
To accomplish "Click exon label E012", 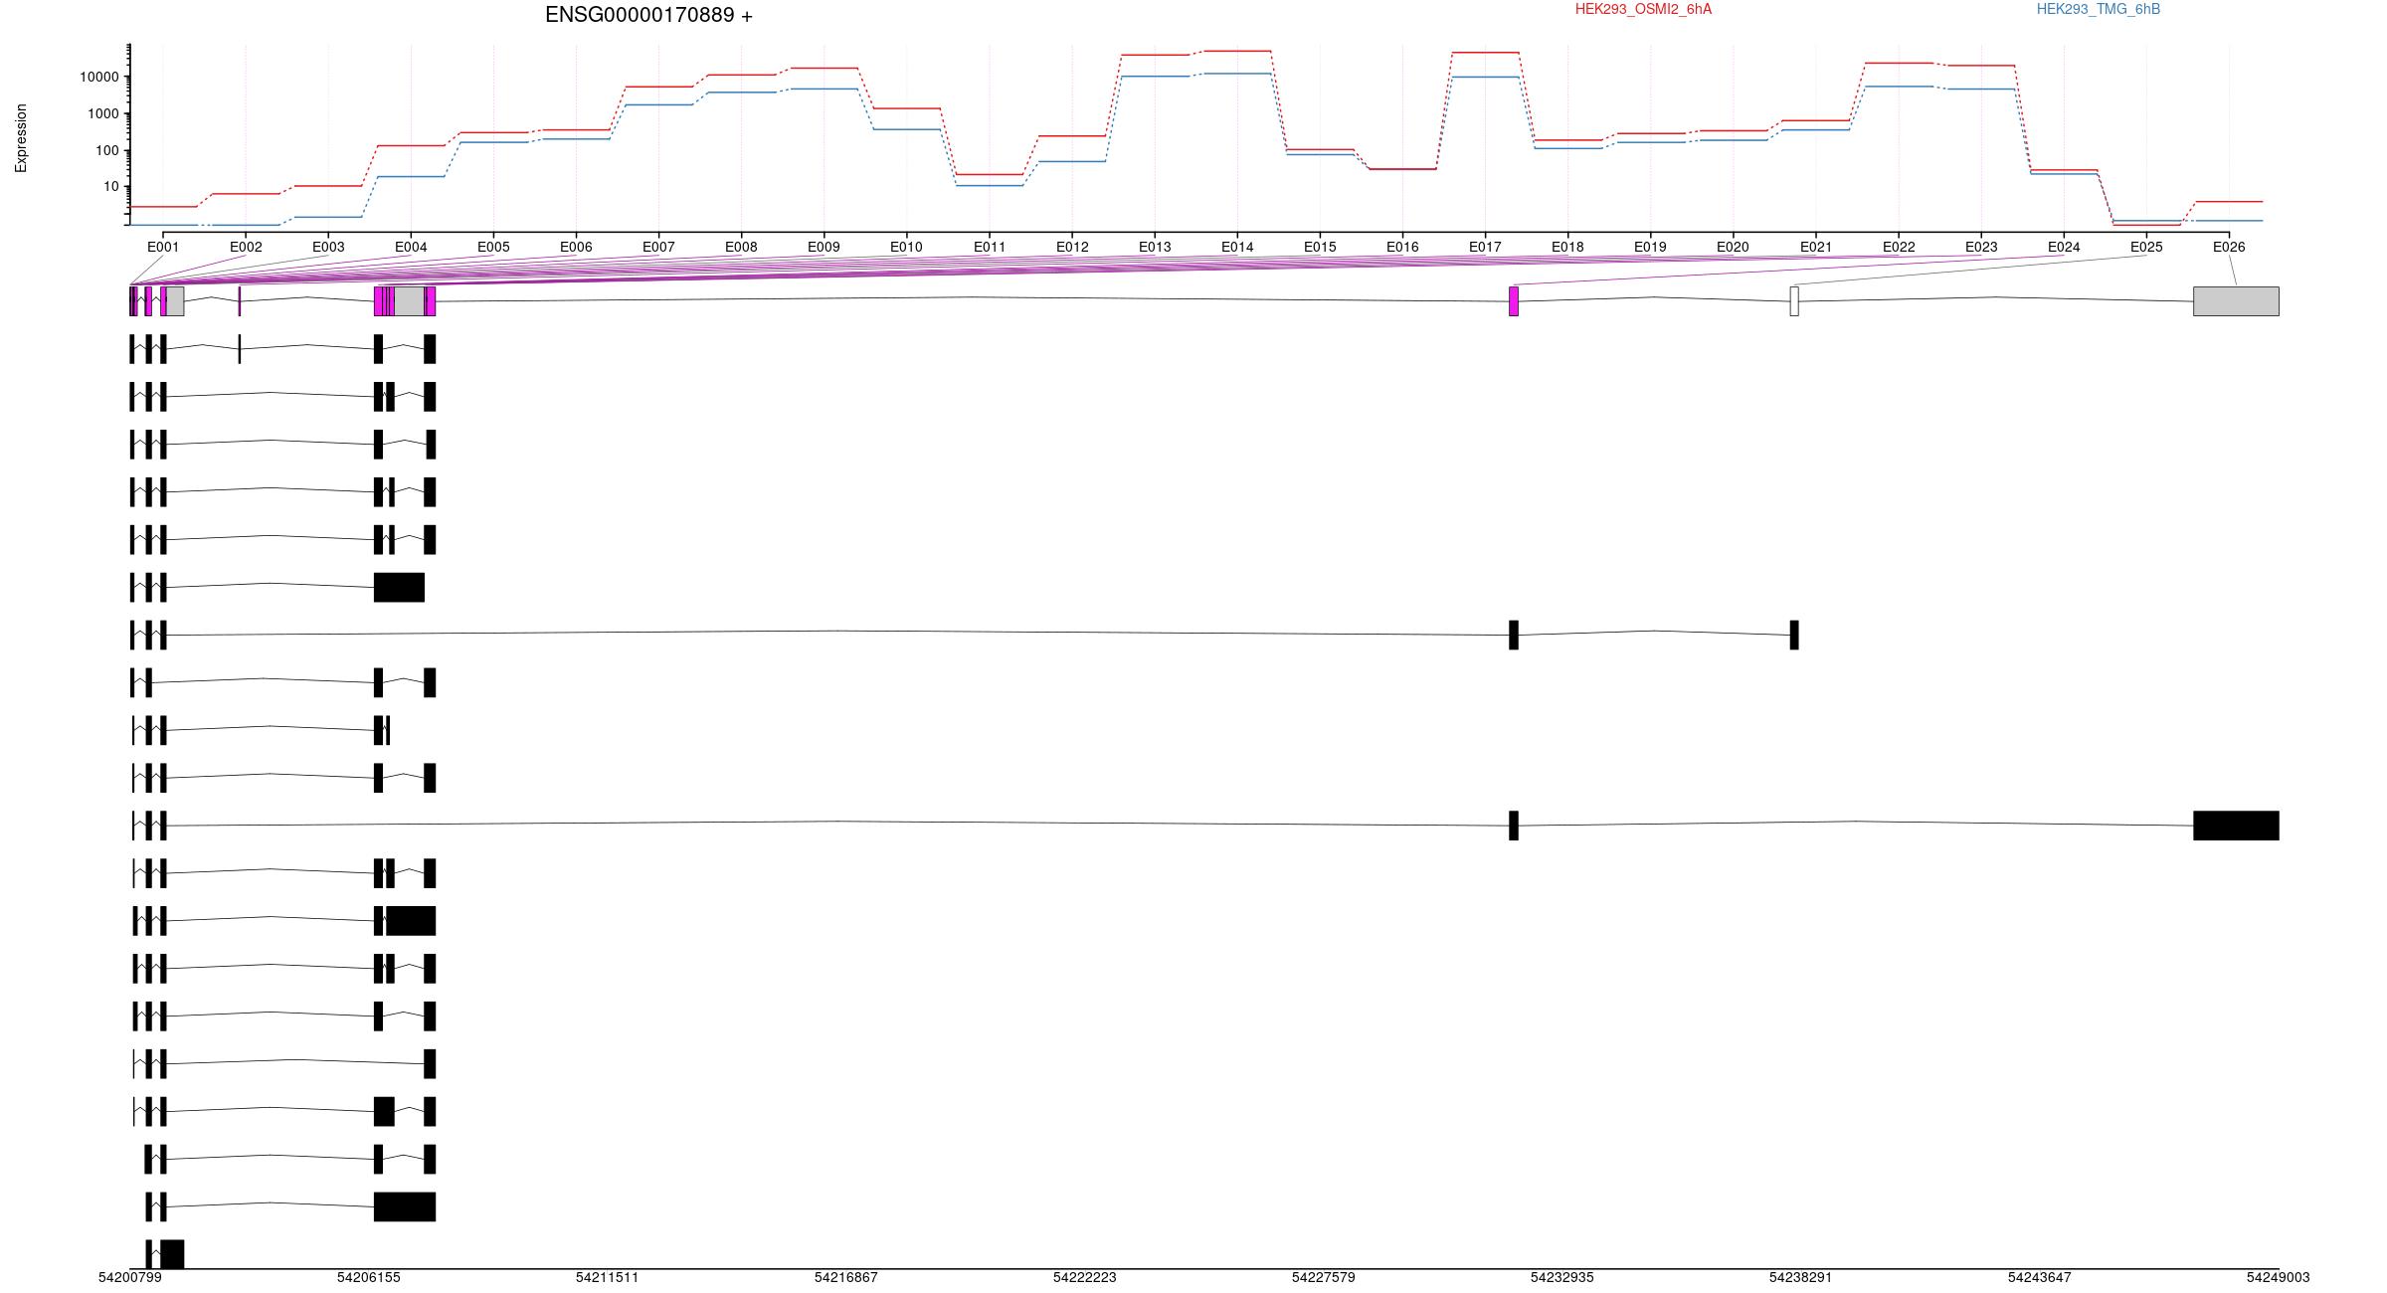I will click(x=1072, y=247).
